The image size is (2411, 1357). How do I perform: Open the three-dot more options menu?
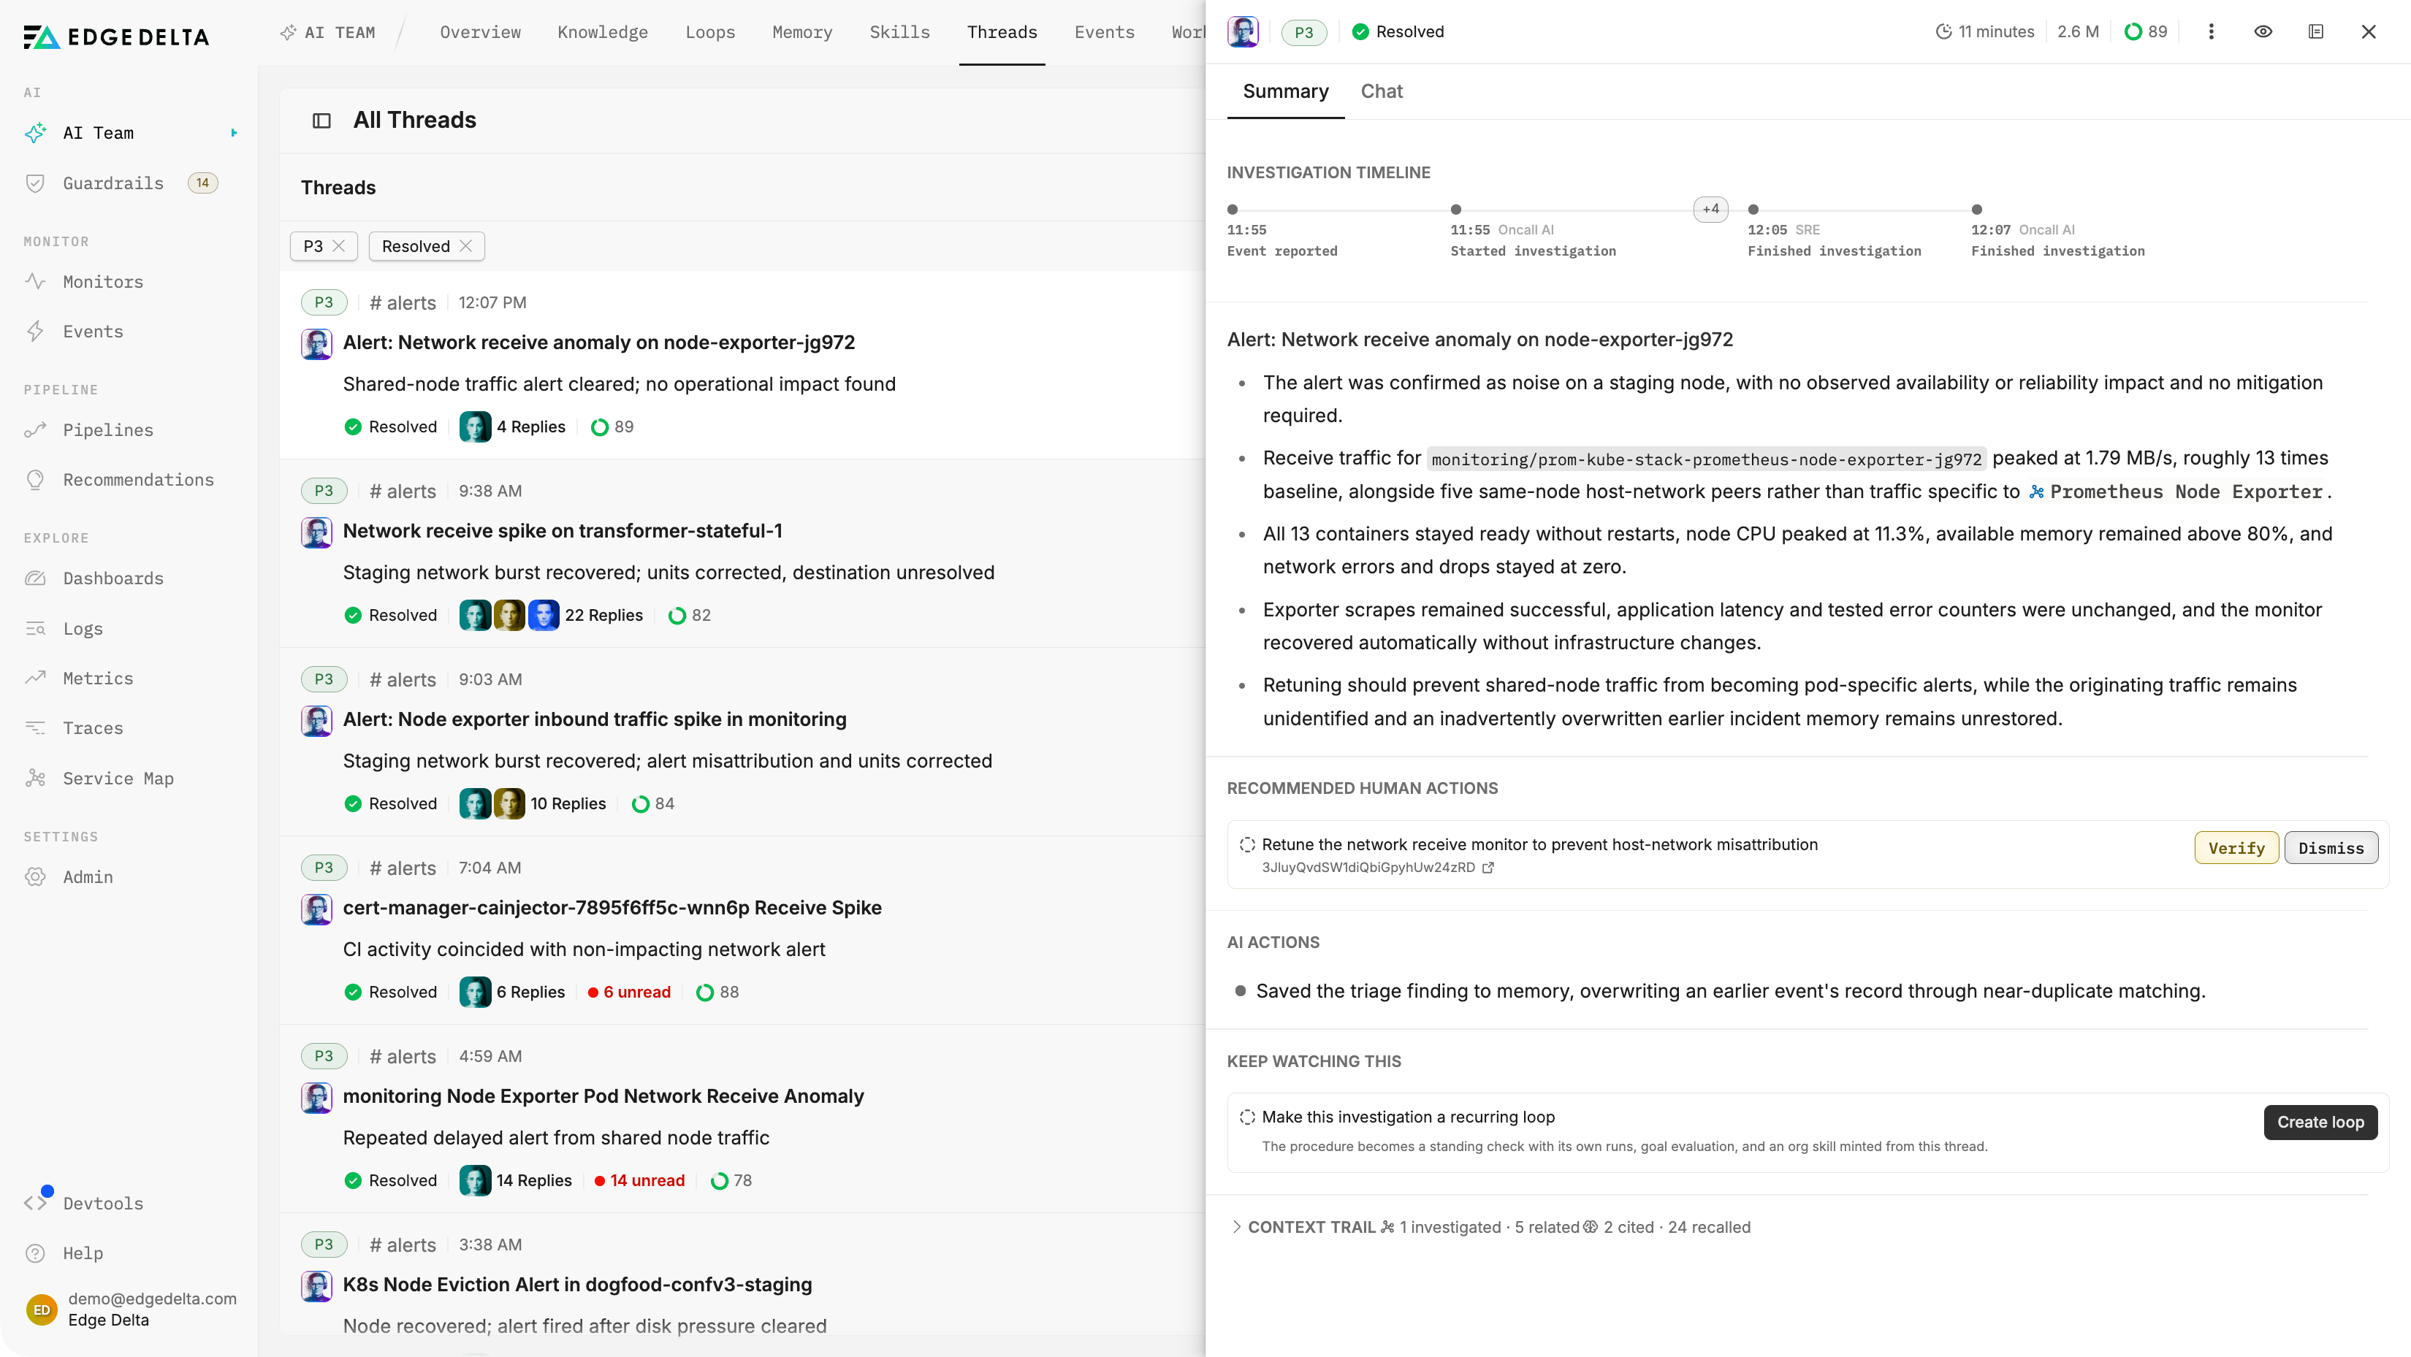coord(2211,32)
